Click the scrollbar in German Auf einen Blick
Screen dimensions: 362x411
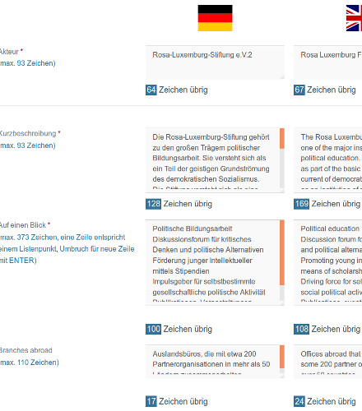[x=282, y=252]
